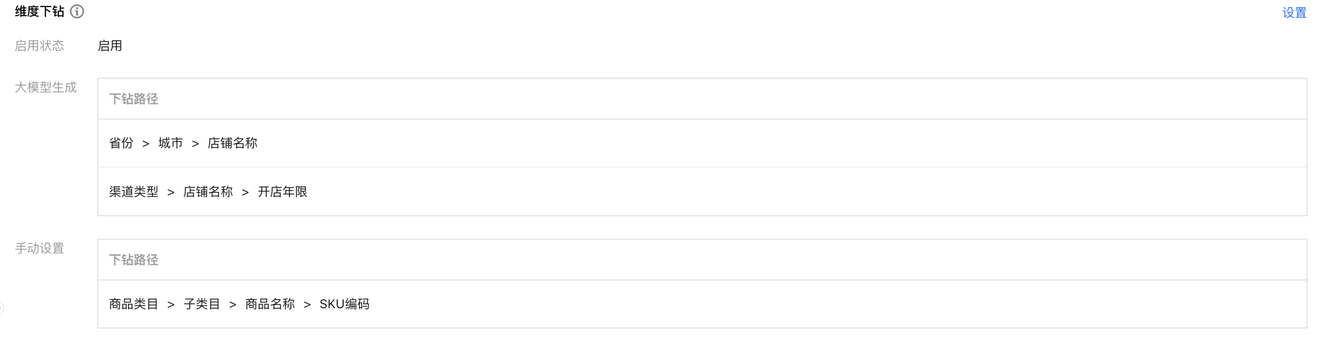Click 商品名称 in the manual path
This screenshot has height=340, width=1332.
(270, 304)
